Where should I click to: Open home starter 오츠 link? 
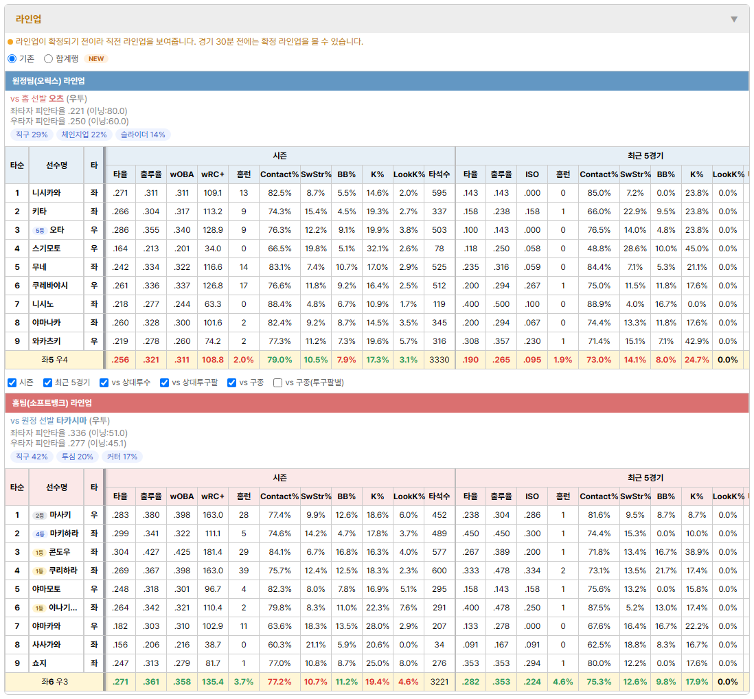[x=56, y=99]
